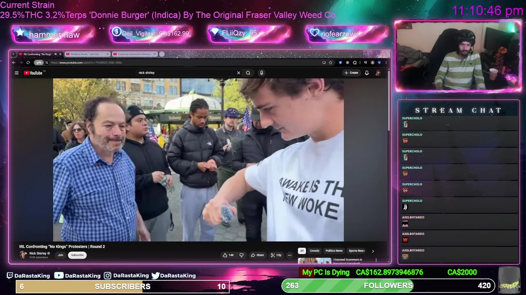Share the video
Image resolution: width=526 pixels, height=295 pixels.
click(257, 255)
